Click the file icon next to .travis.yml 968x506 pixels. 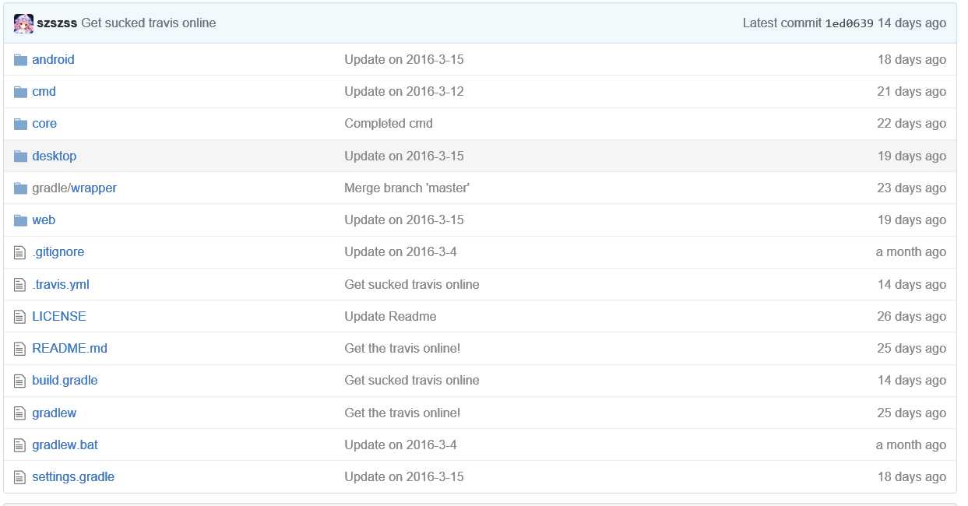tap(20, 285)
